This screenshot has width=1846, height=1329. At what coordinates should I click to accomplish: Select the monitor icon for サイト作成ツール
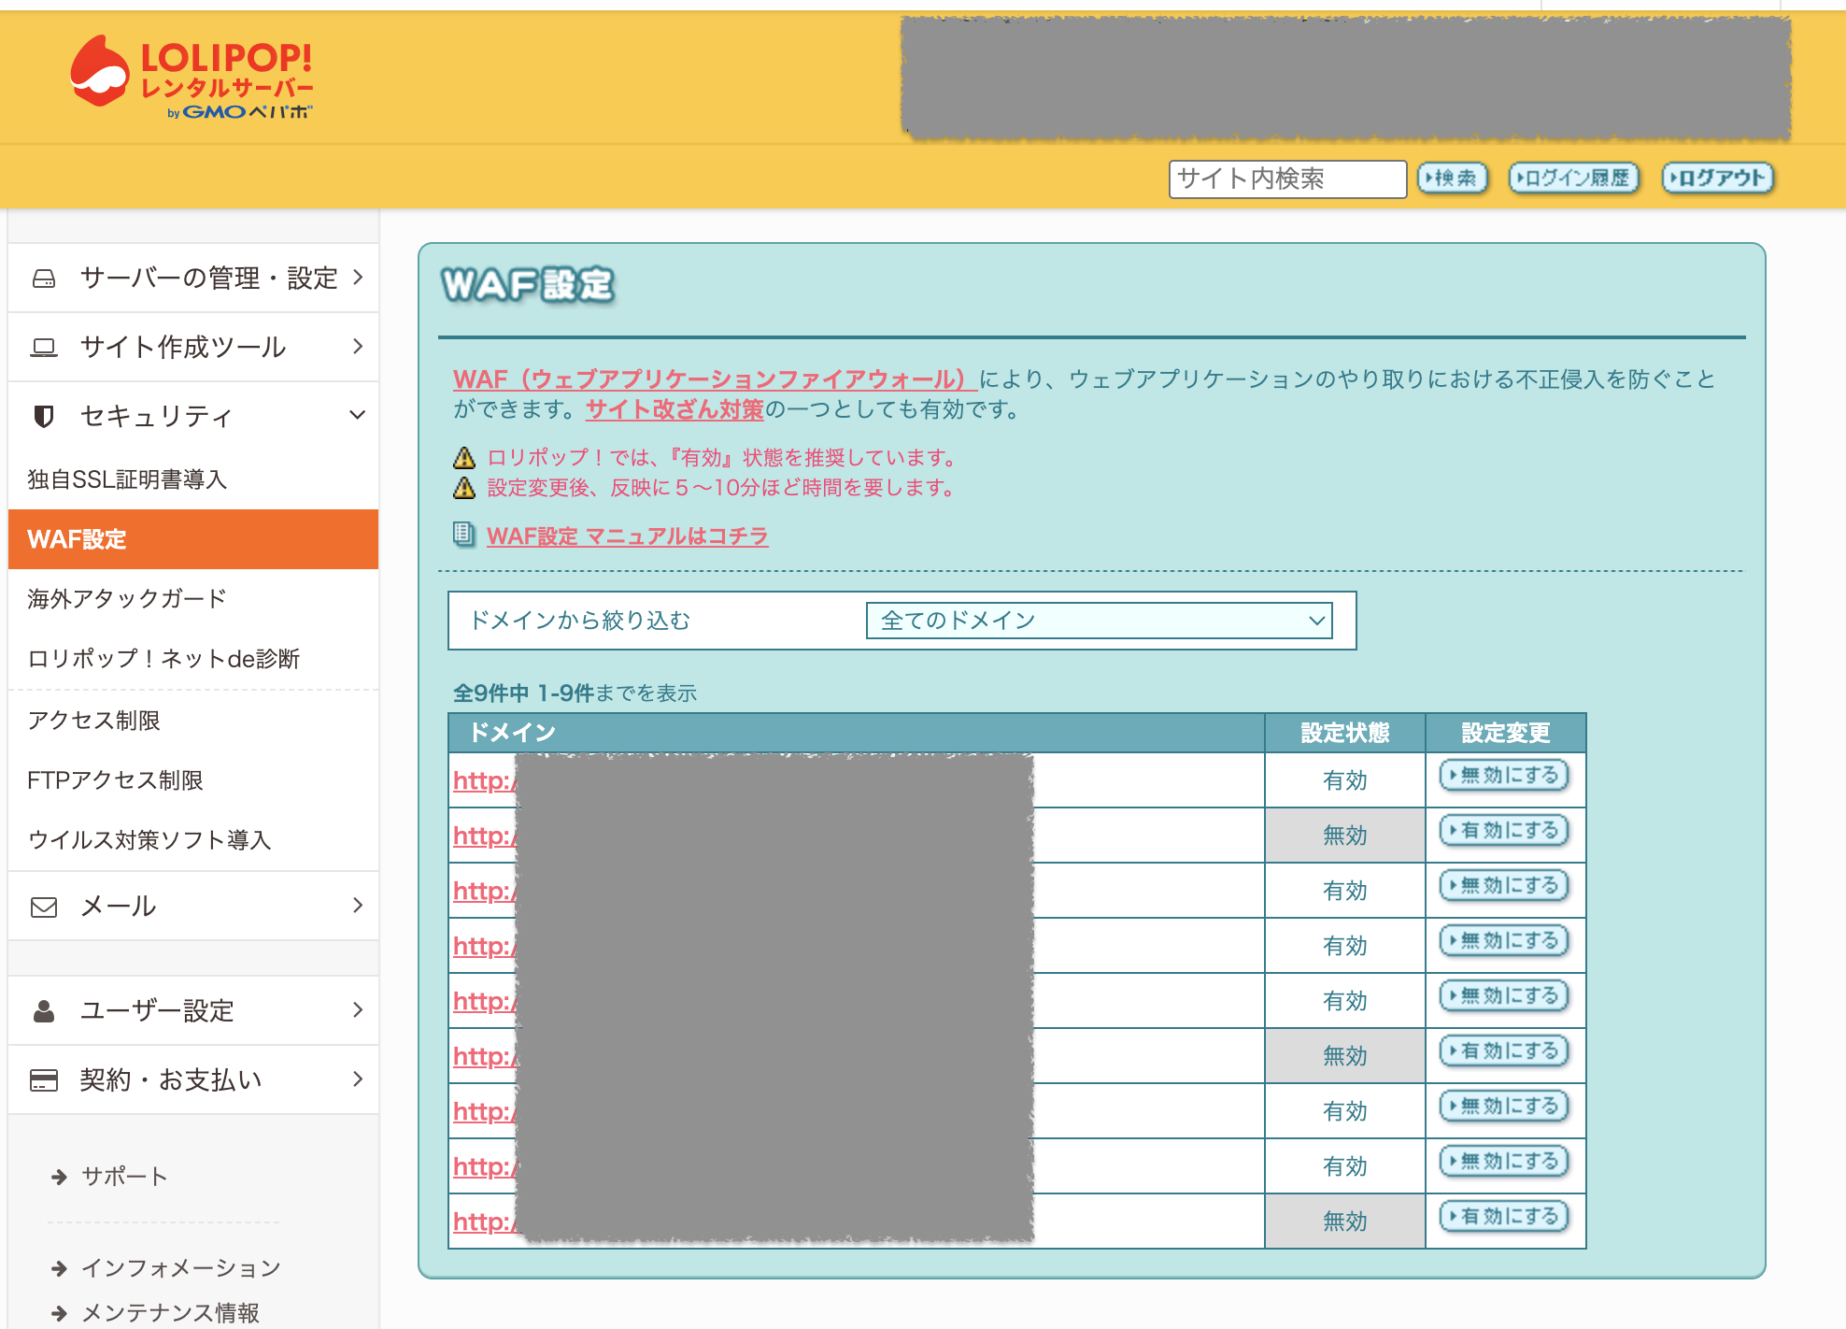point(45,347)
